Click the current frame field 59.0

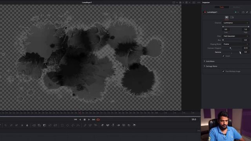194,119
